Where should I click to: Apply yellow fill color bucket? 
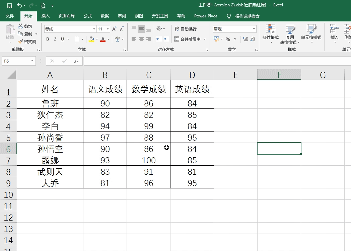91,39
